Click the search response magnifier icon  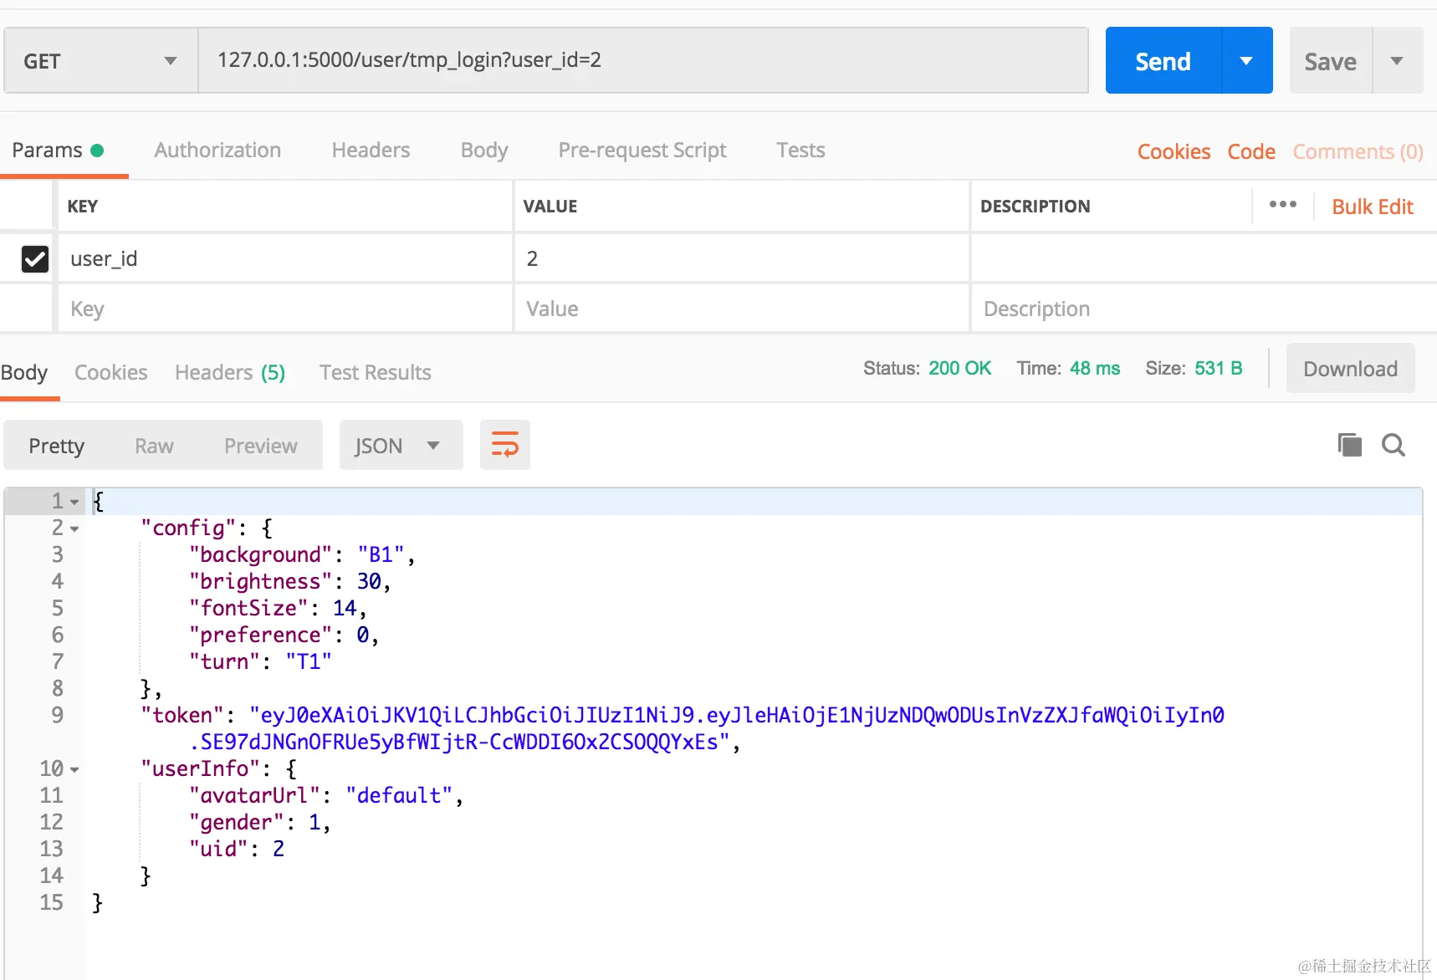[x=1393, y=445]
